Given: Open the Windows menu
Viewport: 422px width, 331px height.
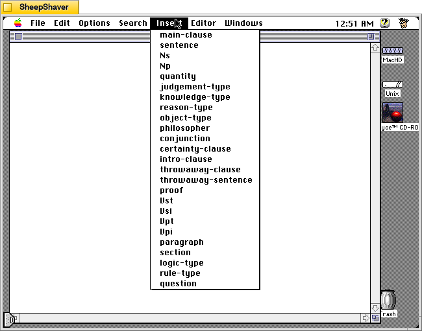Looking at the screenshot, I should click(243, 23).
